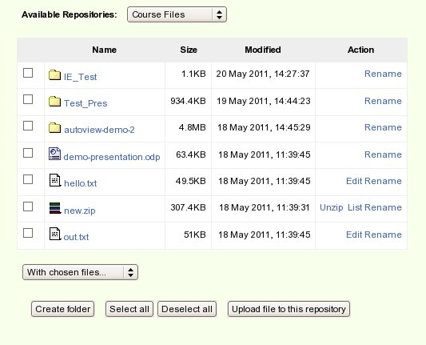Click the 20 May 2011, 14:27:37 date
Image resolution: width=426 pixels, height=345 pixels.
263,74
